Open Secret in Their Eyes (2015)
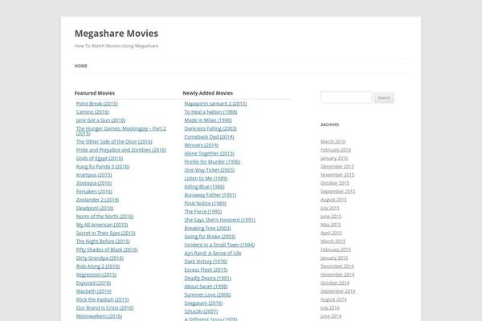The height and width of the screenshot is (321, 482). click(x=106, y=233)
